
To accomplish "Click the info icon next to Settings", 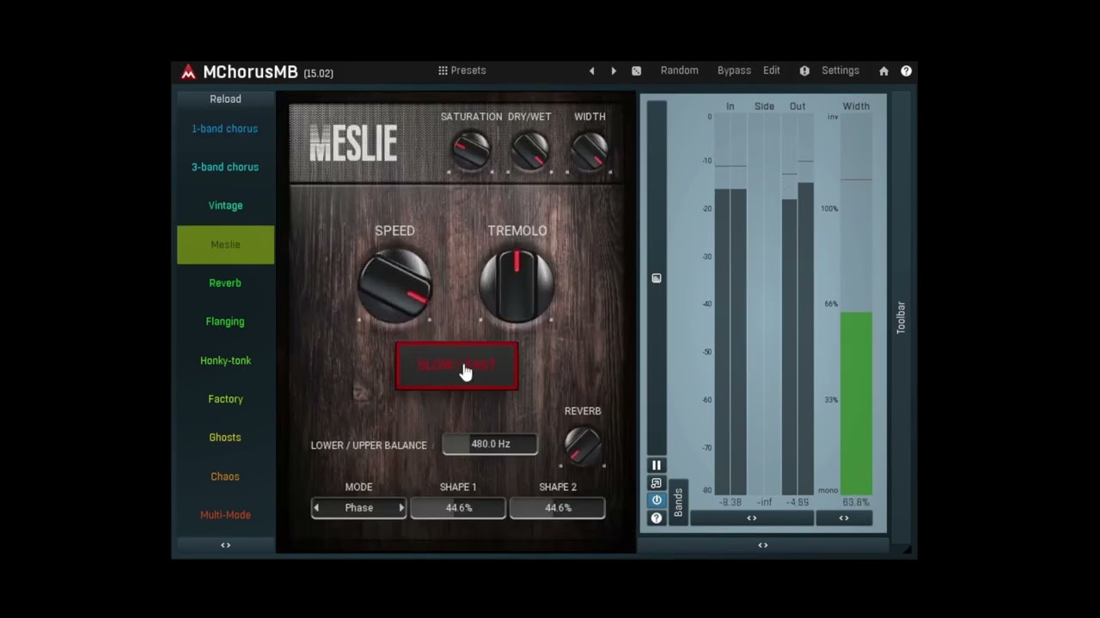I will [x=804, y=71].
